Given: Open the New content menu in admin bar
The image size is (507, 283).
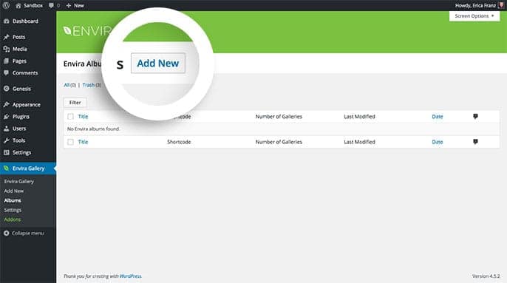Looking at the screenshot, I should tap(75, 5).
